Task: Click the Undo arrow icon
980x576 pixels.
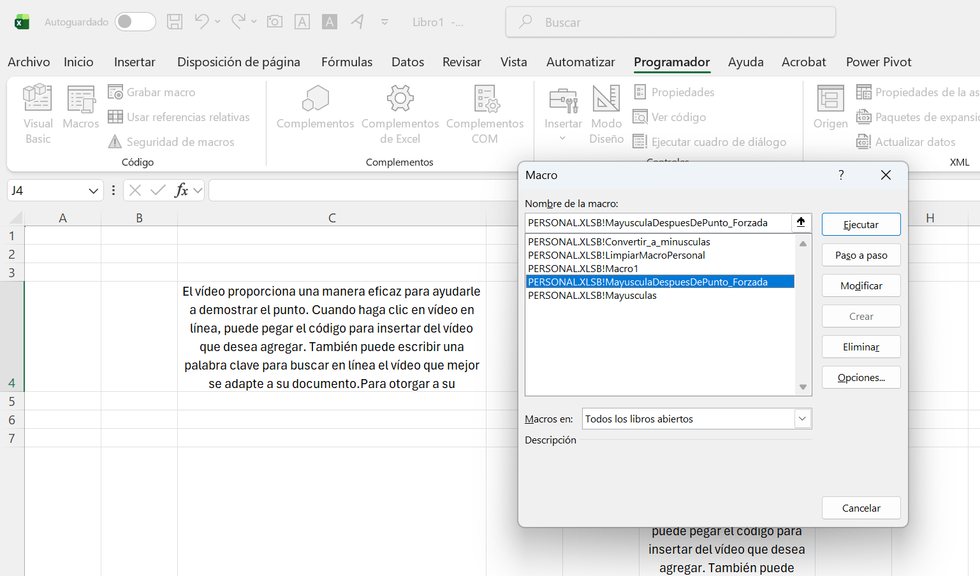Action: click(x=201, y=22)
